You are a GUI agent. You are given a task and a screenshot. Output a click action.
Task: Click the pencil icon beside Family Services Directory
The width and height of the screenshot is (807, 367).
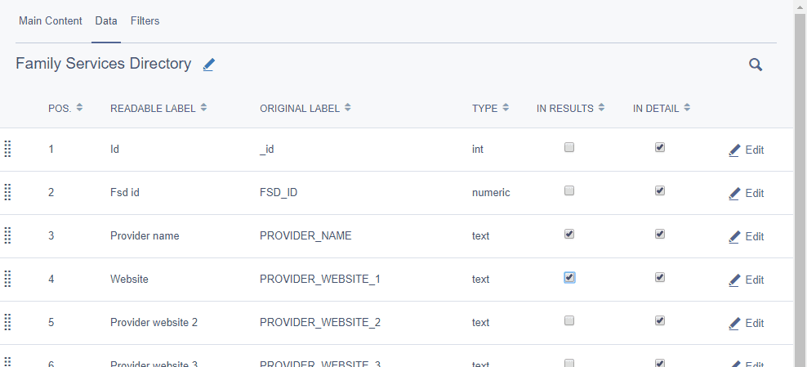tap(209, 65)
